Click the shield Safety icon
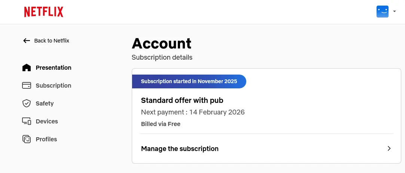The image size is (405, 173). (27, 104)
